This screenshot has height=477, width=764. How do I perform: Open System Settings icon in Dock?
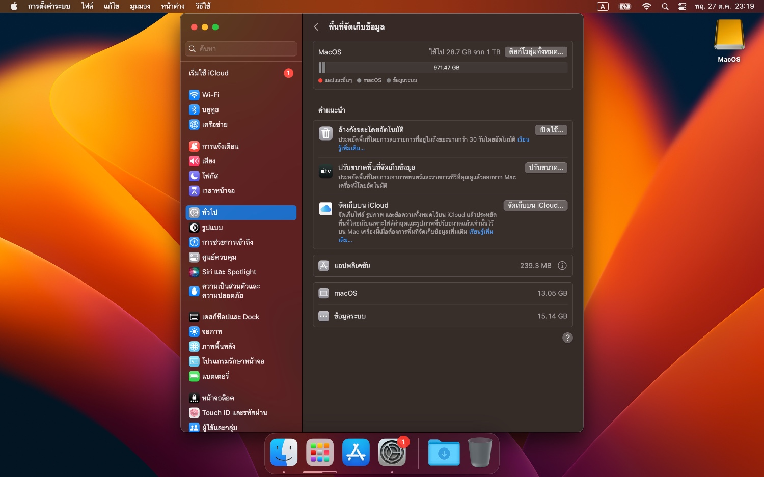click(392, 452)
